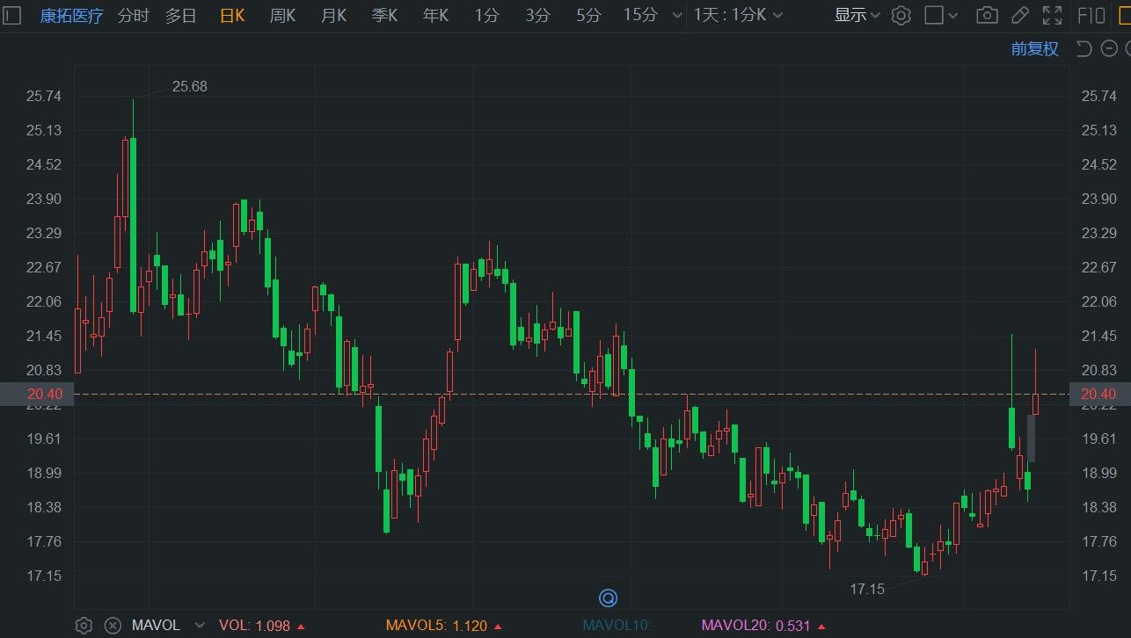Click the right 20.40 current price tag
1131x638 pixels.
(1099, 395)
